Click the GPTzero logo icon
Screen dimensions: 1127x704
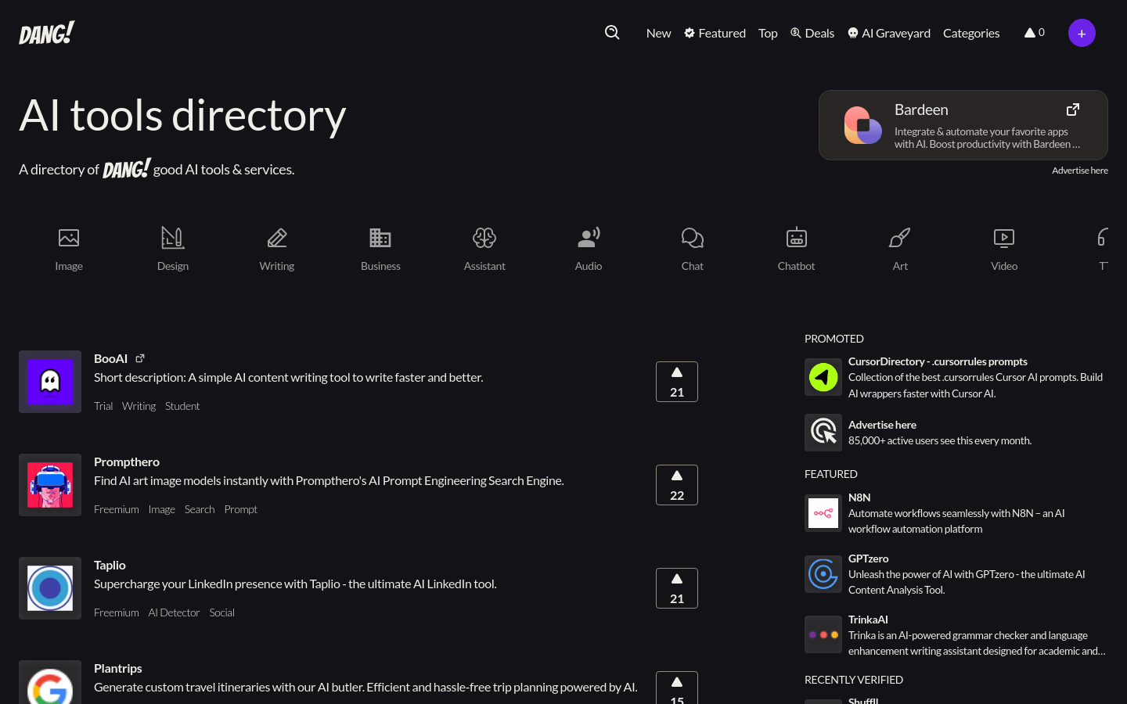823,574
